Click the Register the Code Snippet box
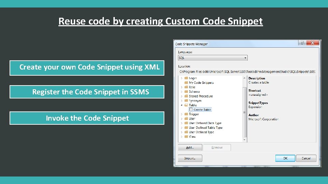328x184 pixels. pyautogui.click(x=87, y=92)
